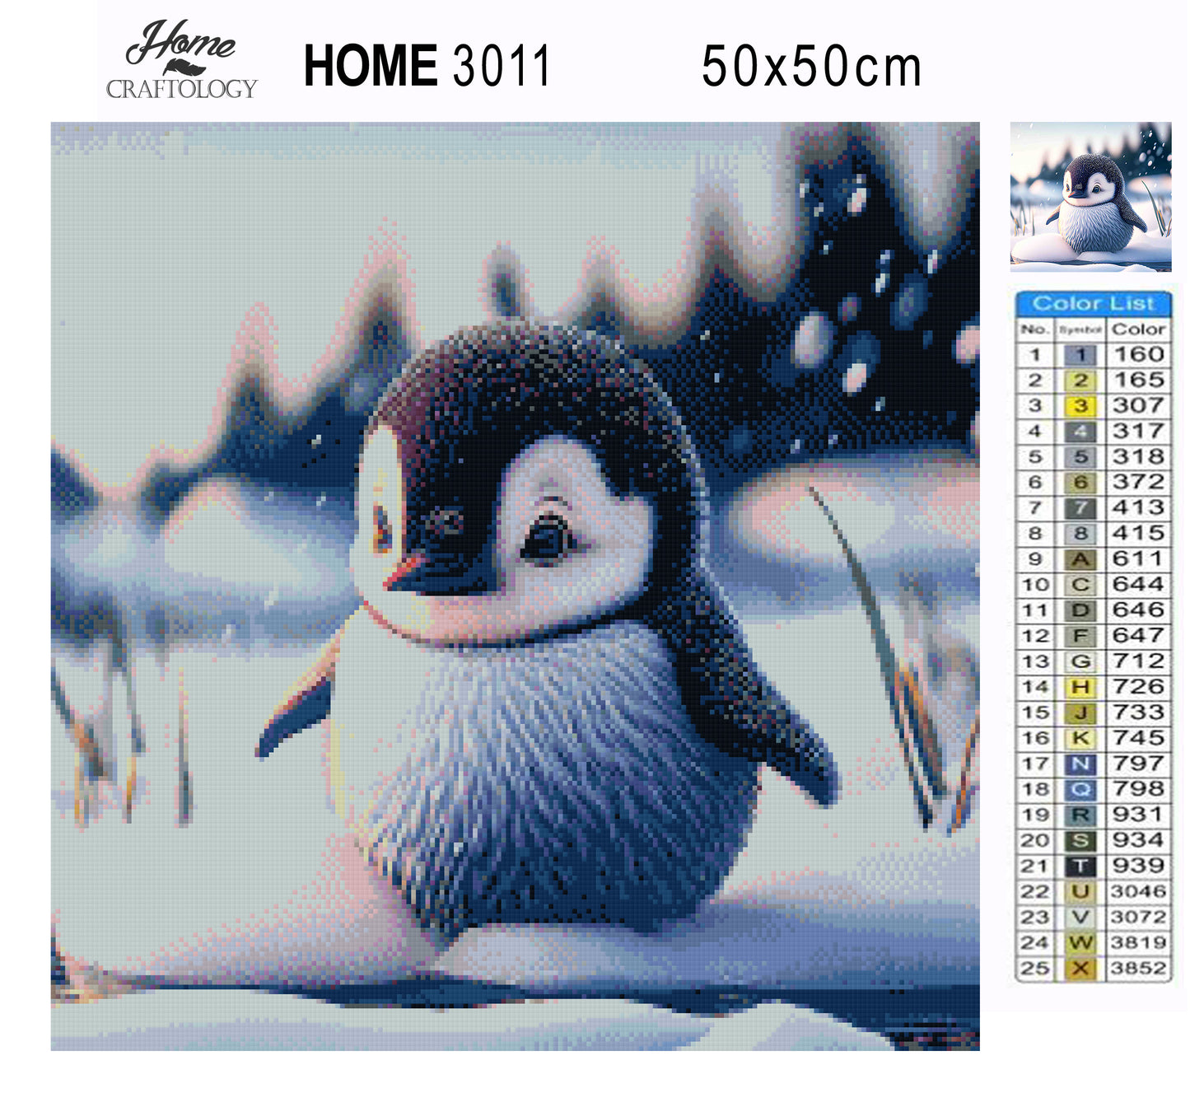The image size is (1190, 1093).
Task: Select color code 3852 text
Action: pyautogui.click(x=1138, y=968)
